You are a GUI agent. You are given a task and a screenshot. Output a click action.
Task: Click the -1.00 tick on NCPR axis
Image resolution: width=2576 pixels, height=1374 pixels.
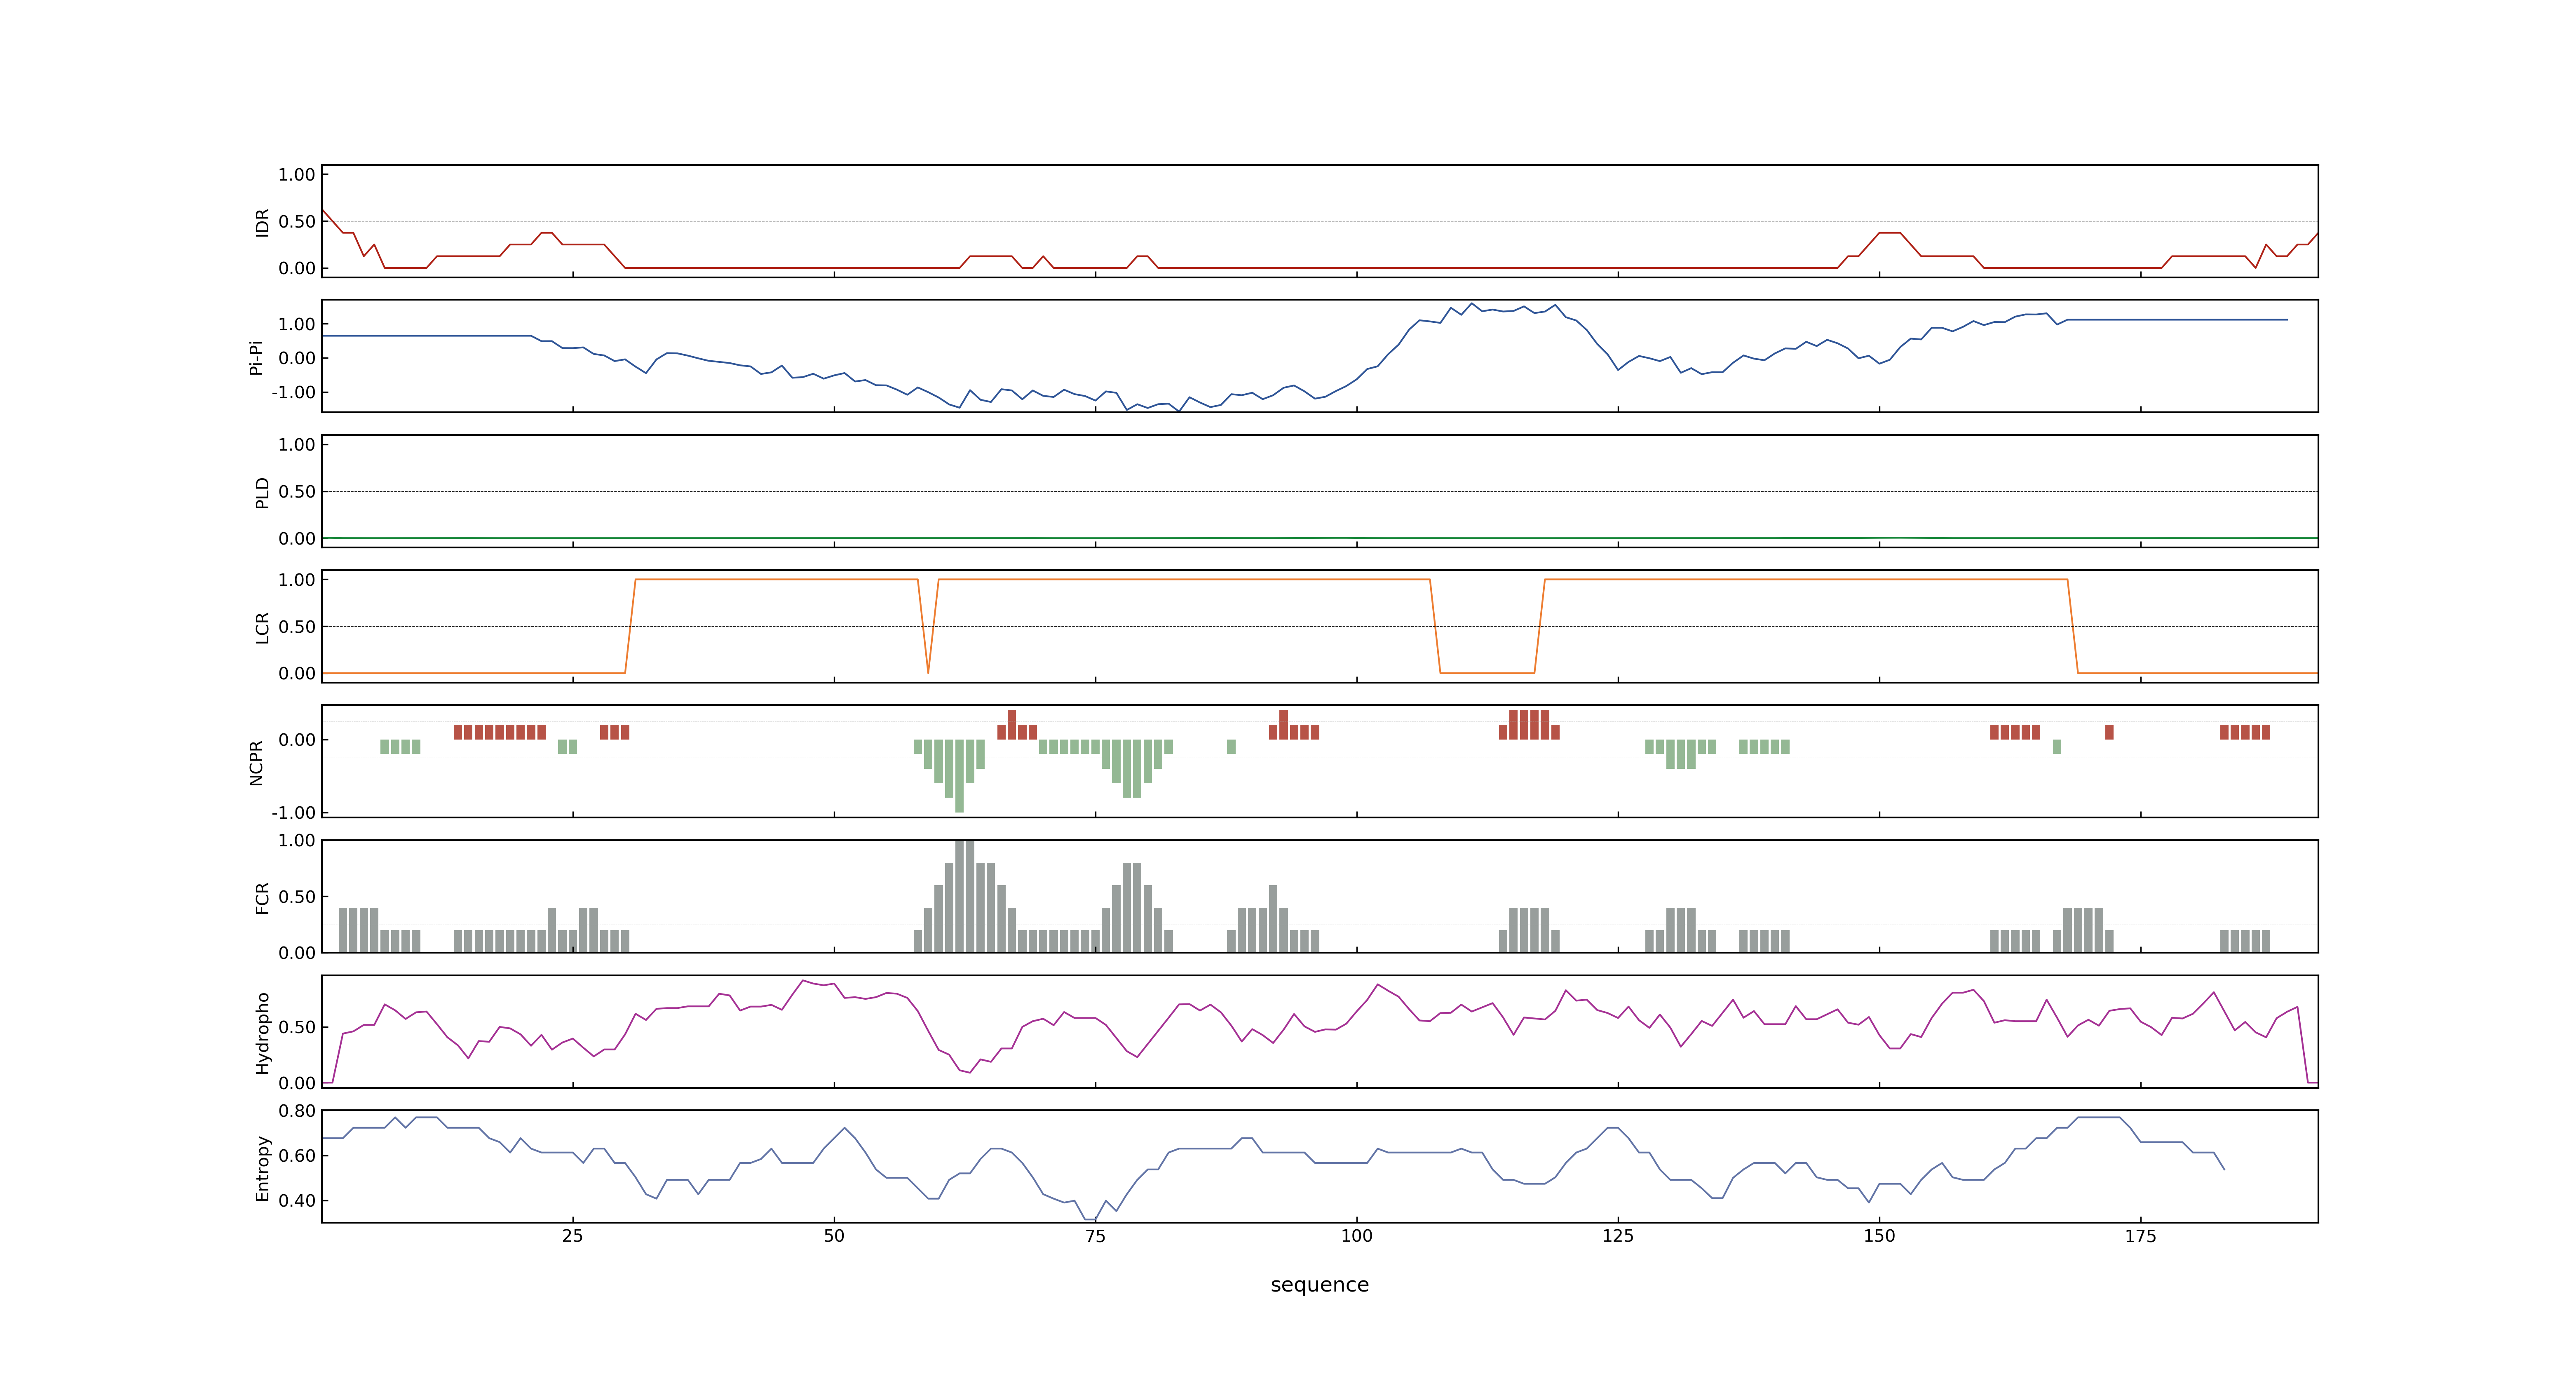pos(293,813)
